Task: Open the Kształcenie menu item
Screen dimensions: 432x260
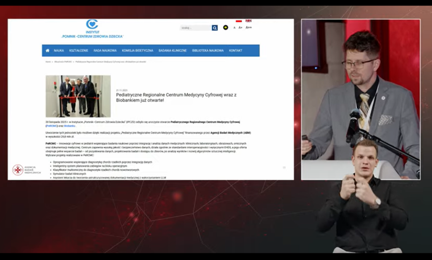Action: [x=78, y=51]
